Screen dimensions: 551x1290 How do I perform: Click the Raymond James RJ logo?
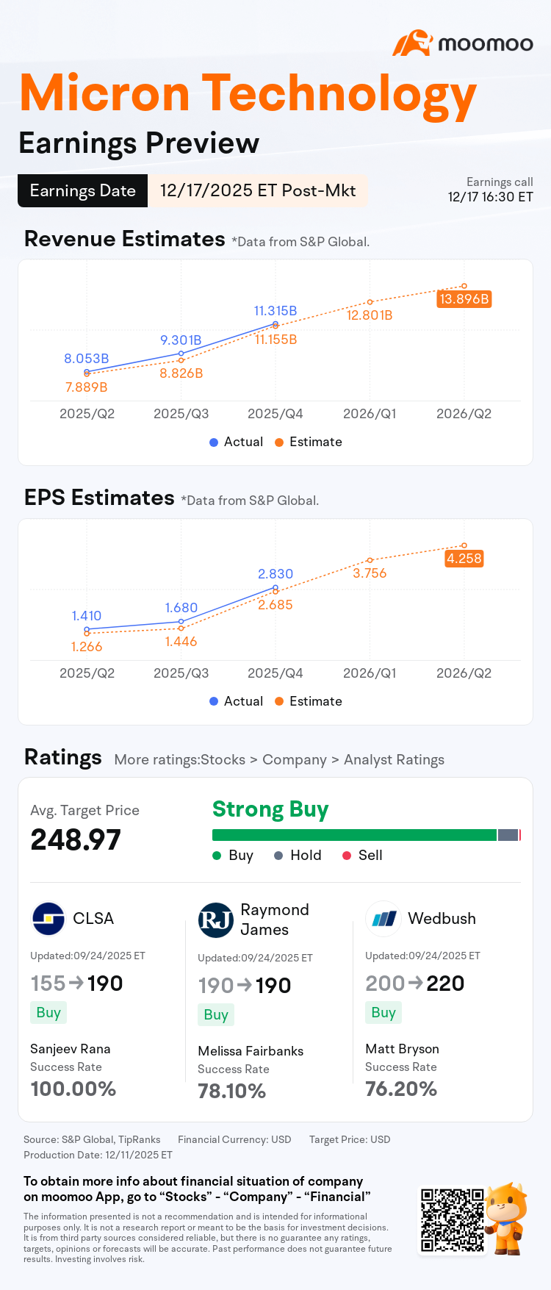pyautogui.click(x=216, y=920)
